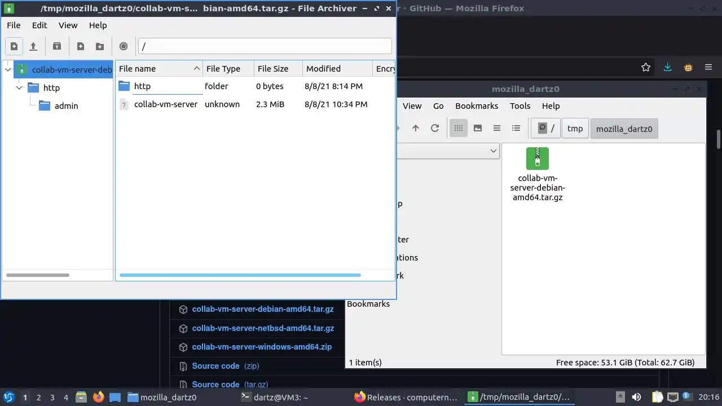The width and height of the screenshot is (722, 406).
Task: Open collab-vm-server-netbsd-amd64.tar.gz GitHub link
Action: (x=263, y=328)
